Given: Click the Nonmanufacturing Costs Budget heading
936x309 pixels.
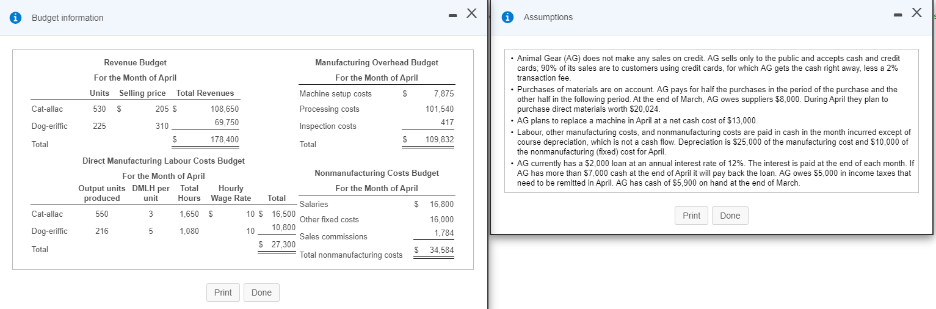Looking at the screenshot, I should [x=377, y=173].
